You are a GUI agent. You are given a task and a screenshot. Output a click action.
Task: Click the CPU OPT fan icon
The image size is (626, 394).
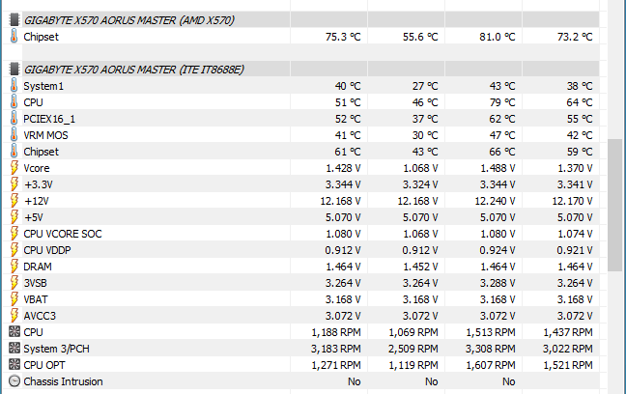tap(14, 364)
